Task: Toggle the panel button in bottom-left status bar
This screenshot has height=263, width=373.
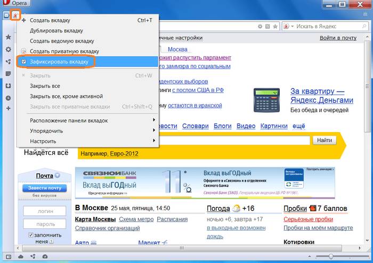Action: point(7,257)
